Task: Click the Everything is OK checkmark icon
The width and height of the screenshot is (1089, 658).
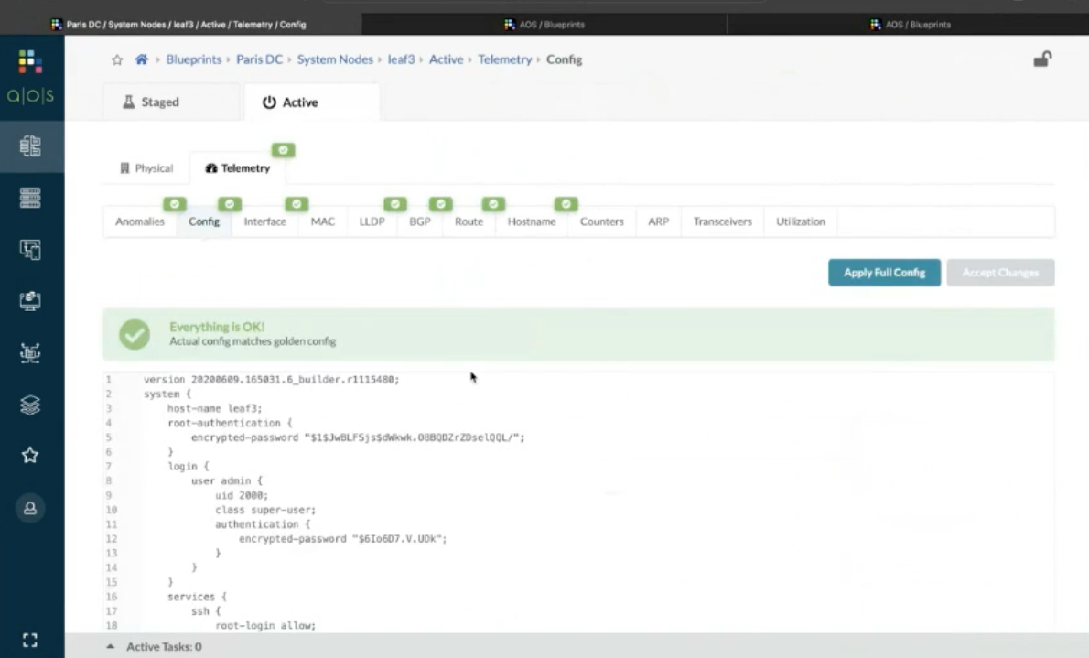Action: tap(134, 334)
